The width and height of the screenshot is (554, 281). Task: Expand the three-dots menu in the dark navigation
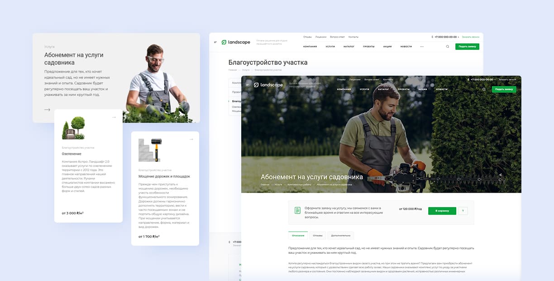(458, 89)
